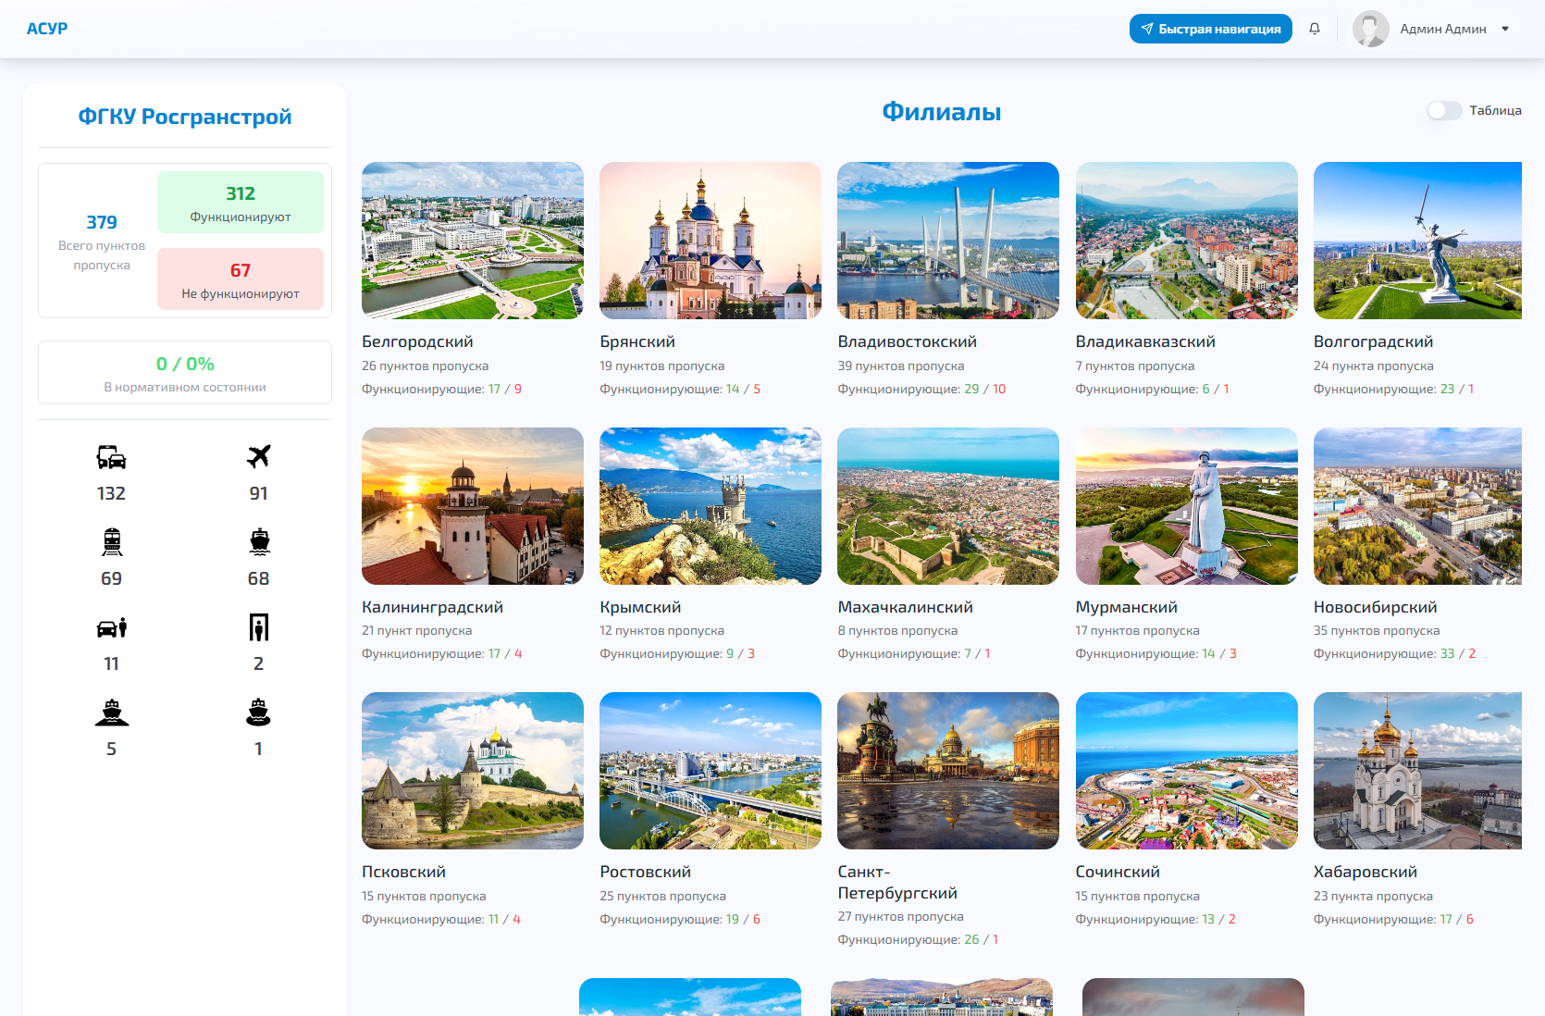Open the Белгородский branch title
The height and width of the screenshot is (1016, 1545).
pyautogui.click(x=417, y=341)
